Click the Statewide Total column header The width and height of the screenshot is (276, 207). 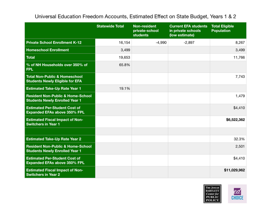point(110,26)
